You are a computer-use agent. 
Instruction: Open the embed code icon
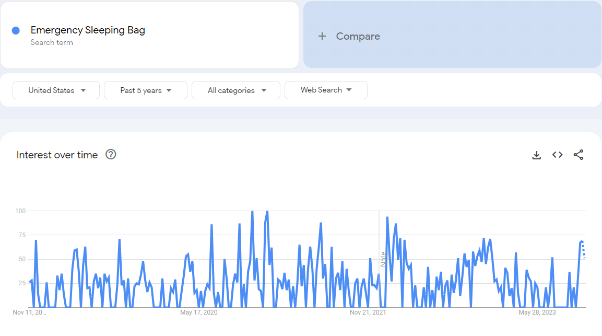point(557,155)
